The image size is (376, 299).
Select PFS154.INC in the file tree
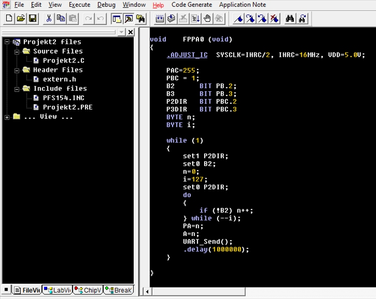63,98
